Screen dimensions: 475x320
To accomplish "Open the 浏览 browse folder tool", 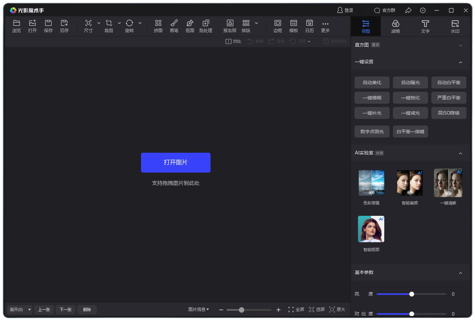I will [17, 26].
